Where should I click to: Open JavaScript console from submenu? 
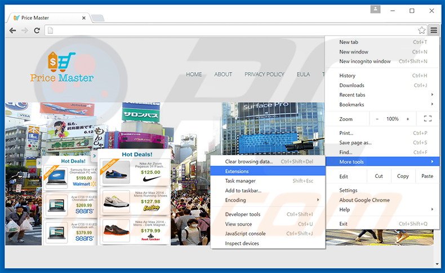click(x=268, y=234)
